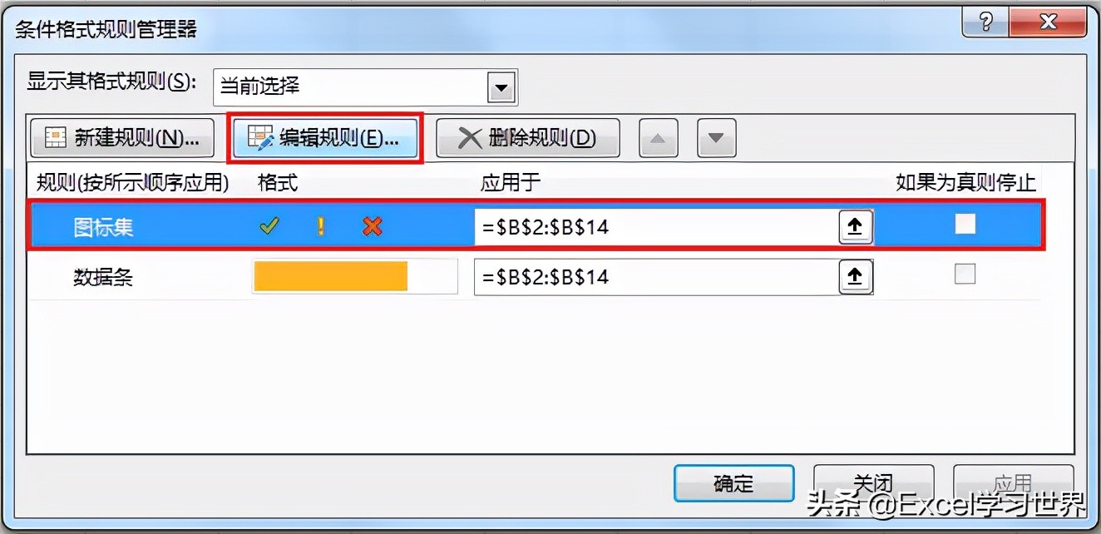The image size is (1101, 534).
Task: Select the 当前选择 combo box
Action: point(365,87)
